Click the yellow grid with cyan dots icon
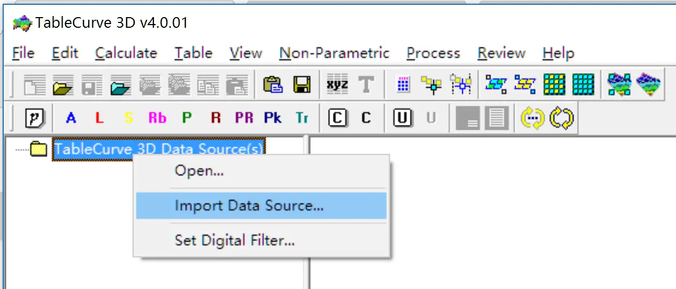 tap(554, 85)
